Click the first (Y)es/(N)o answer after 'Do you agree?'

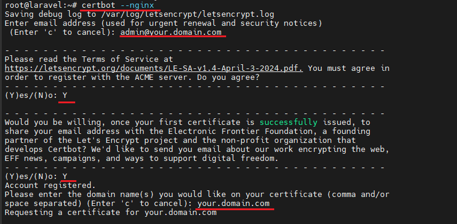(x=65, y=95)
